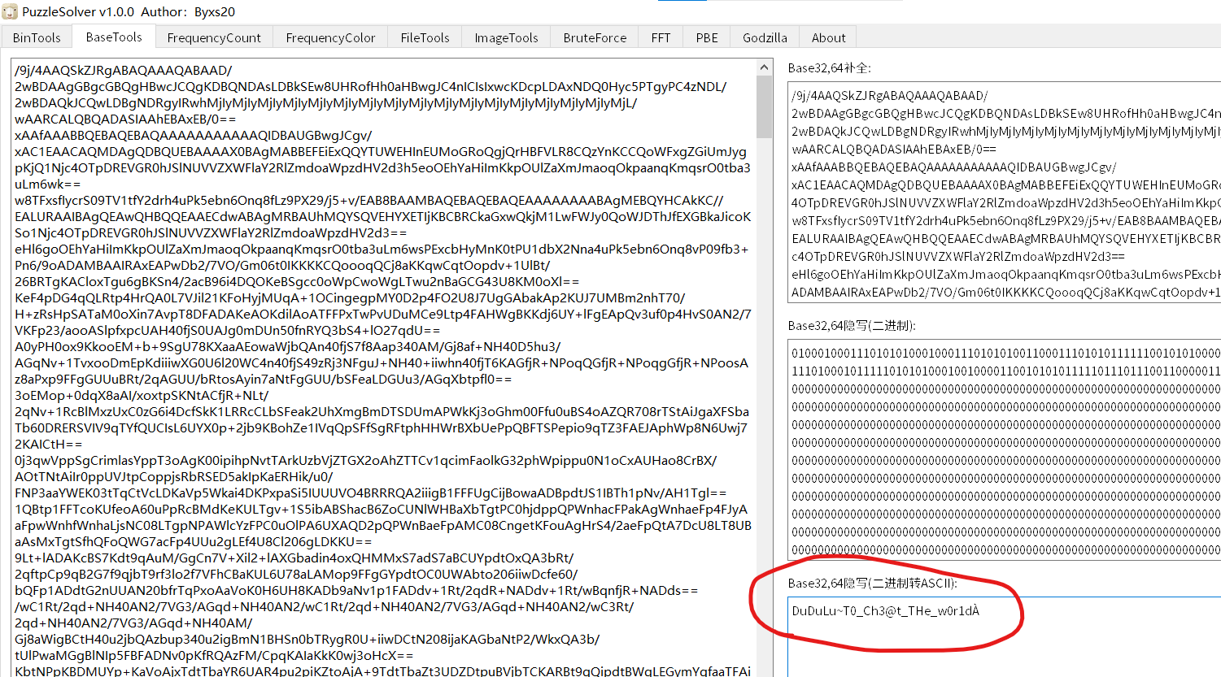Go to the BruteForce tab
This screenshot has width=1221, height=677.
tap(595, 37)
